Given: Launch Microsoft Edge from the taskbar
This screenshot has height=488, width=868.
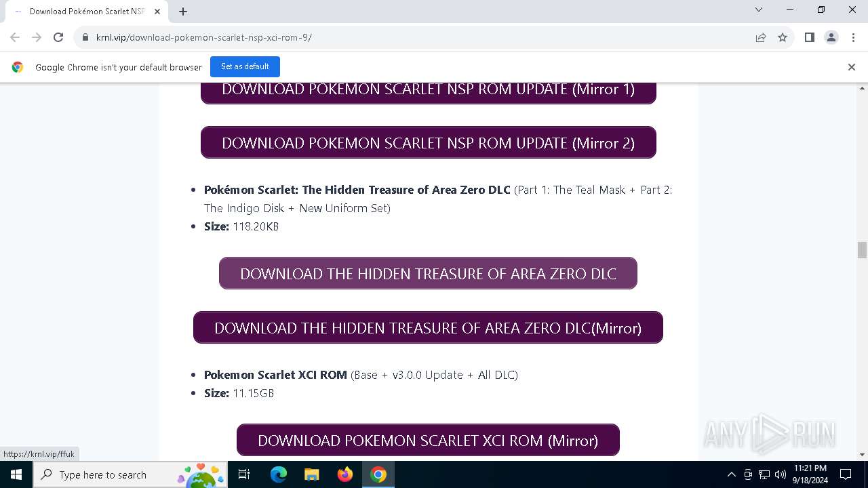Looking at the screenshot, I should (x=279, y=474).
